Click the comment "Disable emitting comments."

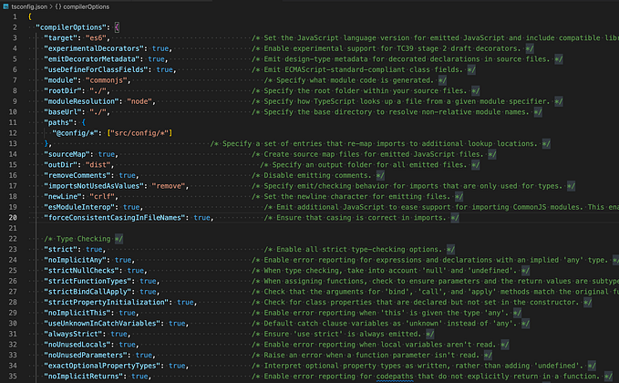point(317,175)
